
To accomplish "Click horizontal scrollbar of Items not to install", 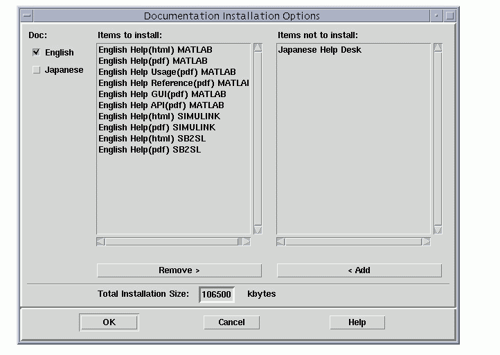I will 353,242.
